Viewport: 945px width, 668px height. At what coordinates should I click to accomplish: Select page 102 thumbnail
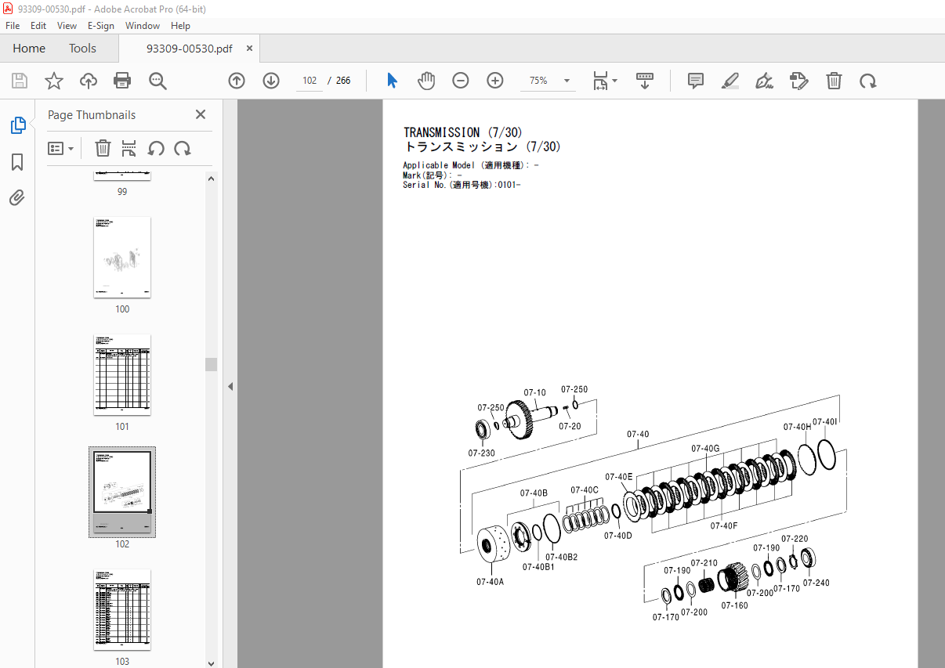122,493
